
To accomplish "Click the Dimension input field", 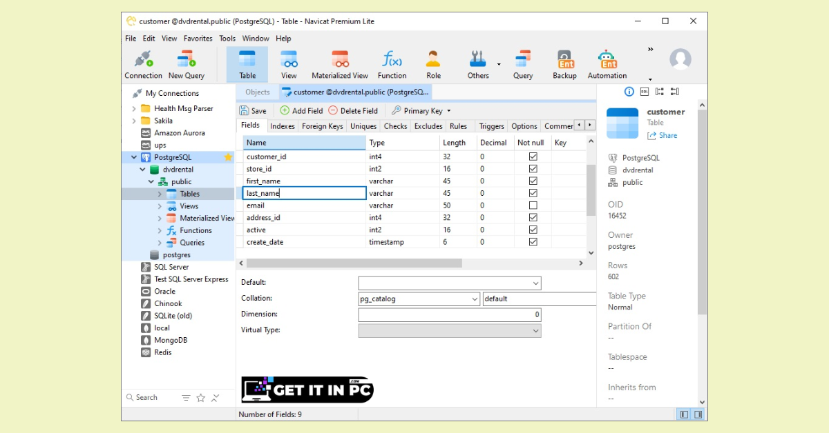I will (450, 314).
